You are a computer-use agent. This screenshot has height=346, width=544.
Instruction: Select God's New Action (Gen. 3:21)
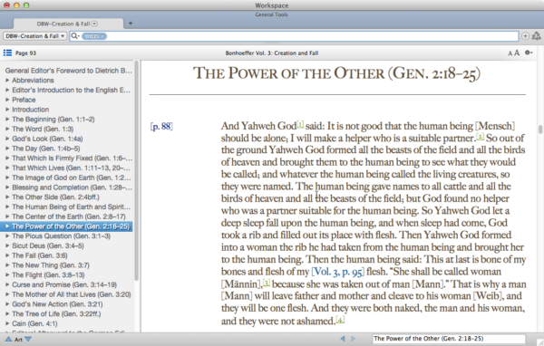57,304
